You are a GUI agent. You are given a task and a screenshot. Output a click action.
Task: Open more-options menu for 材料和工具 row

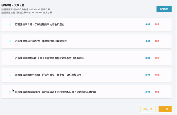tap(165, 58)
